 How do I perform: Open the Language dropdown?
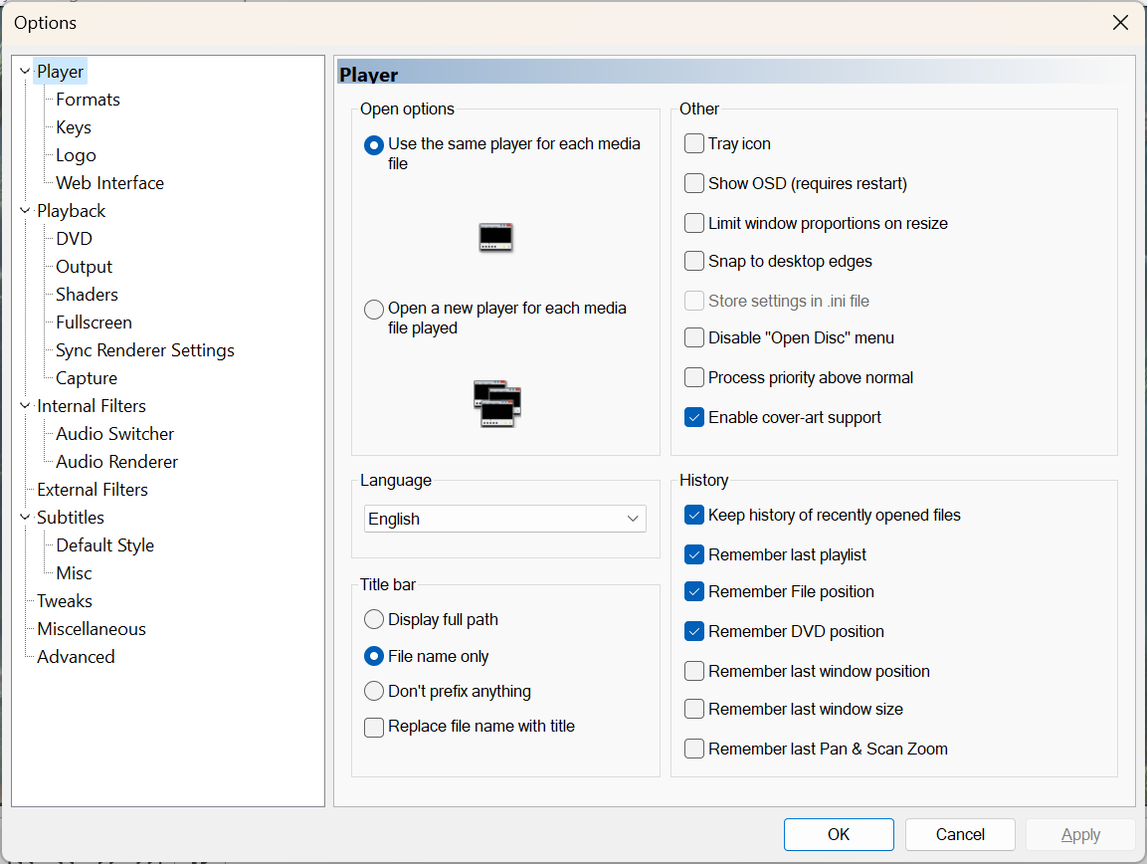pos(633,519)
